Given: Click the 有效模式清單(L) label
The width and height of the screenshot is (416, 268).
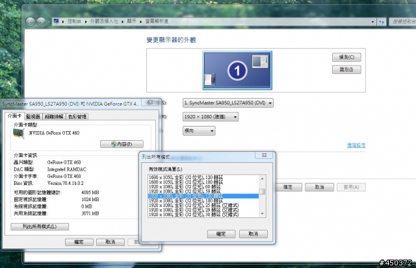Looking at the screenshot, I should tap(165, 169).
